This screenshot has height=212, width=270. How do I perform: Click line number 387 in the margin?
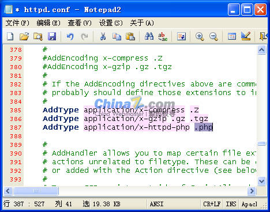click(x=16, y=128)
